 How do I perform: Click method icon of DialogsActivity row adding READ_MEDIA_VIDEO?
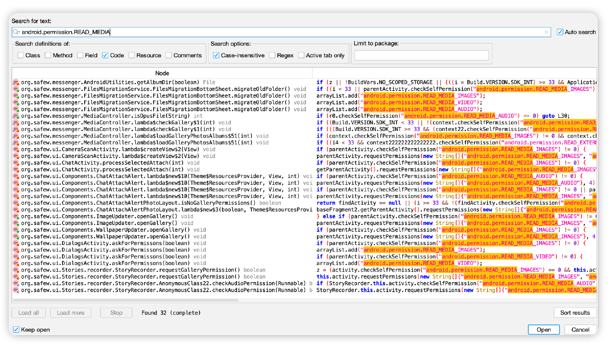16,264
